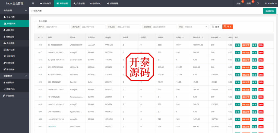
Task: Collapse the 会员管理 sidebar group
Action: coord(14,11)
